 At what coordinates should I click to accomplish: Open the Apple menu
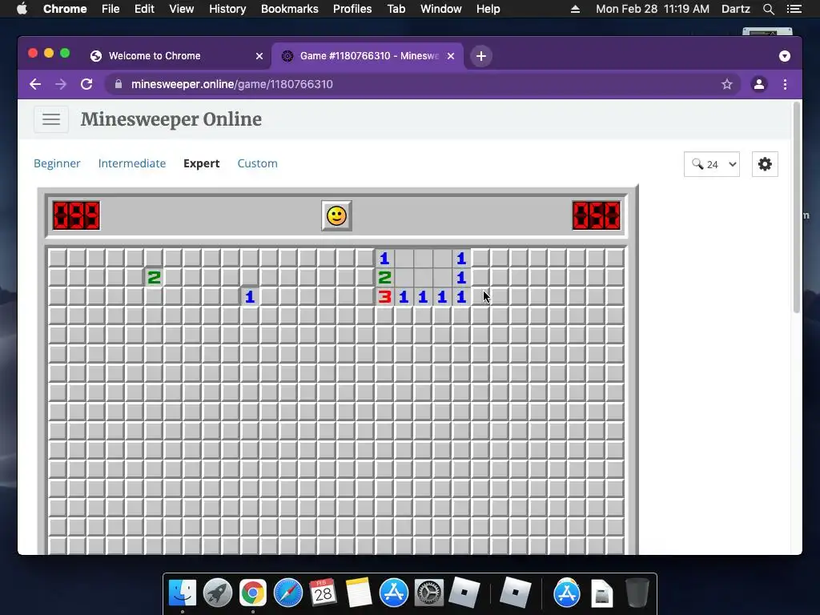pos(22,9)
